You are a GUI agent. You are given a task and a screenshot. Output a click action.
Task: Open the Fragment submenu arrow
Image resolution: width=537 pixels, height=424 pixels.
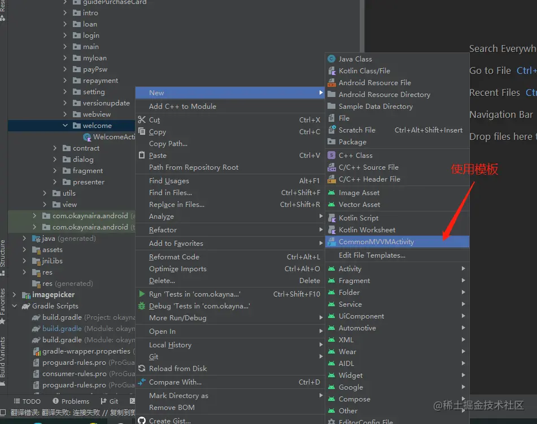(x=464, y=280)
